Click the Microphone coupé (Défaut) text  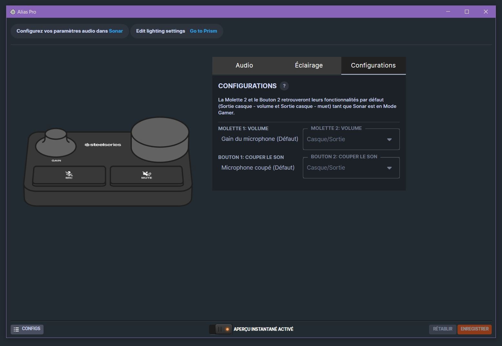258,168
